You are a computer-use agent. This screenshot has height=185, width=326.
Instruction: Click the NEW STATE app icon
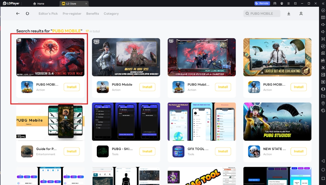[x=254, y=151]
